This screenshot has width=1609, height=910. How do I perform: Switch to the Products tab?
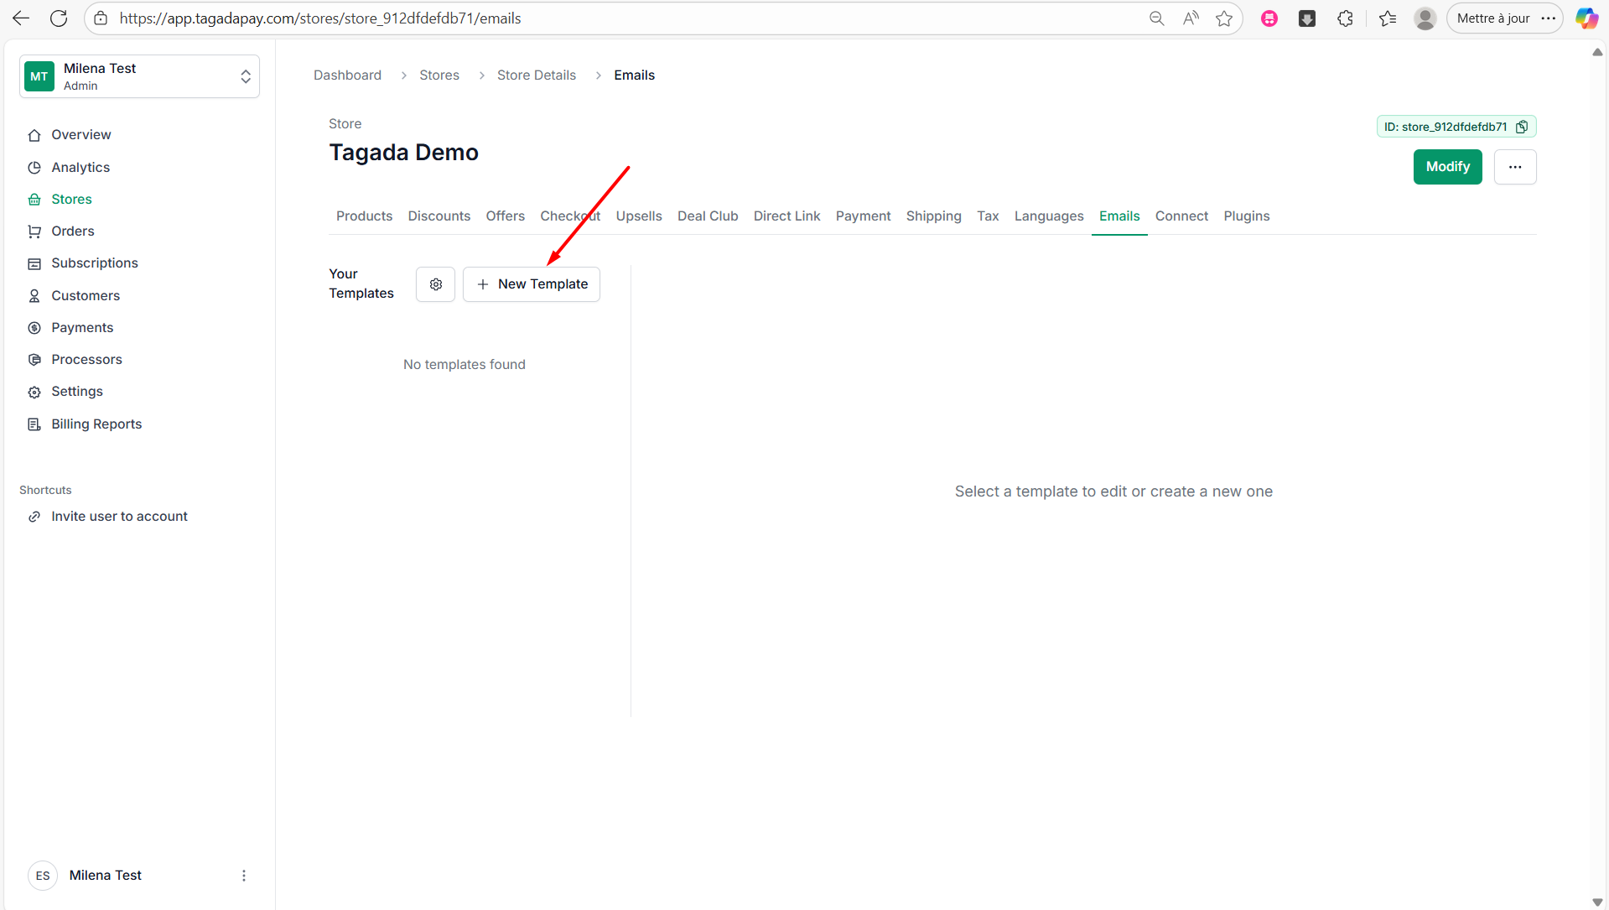click(364, 216)
